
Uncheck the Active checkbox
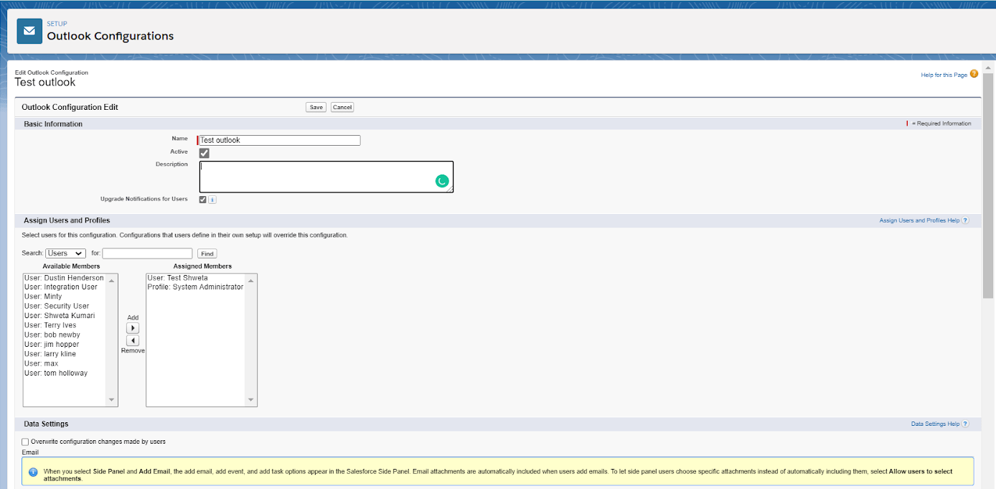205,153
